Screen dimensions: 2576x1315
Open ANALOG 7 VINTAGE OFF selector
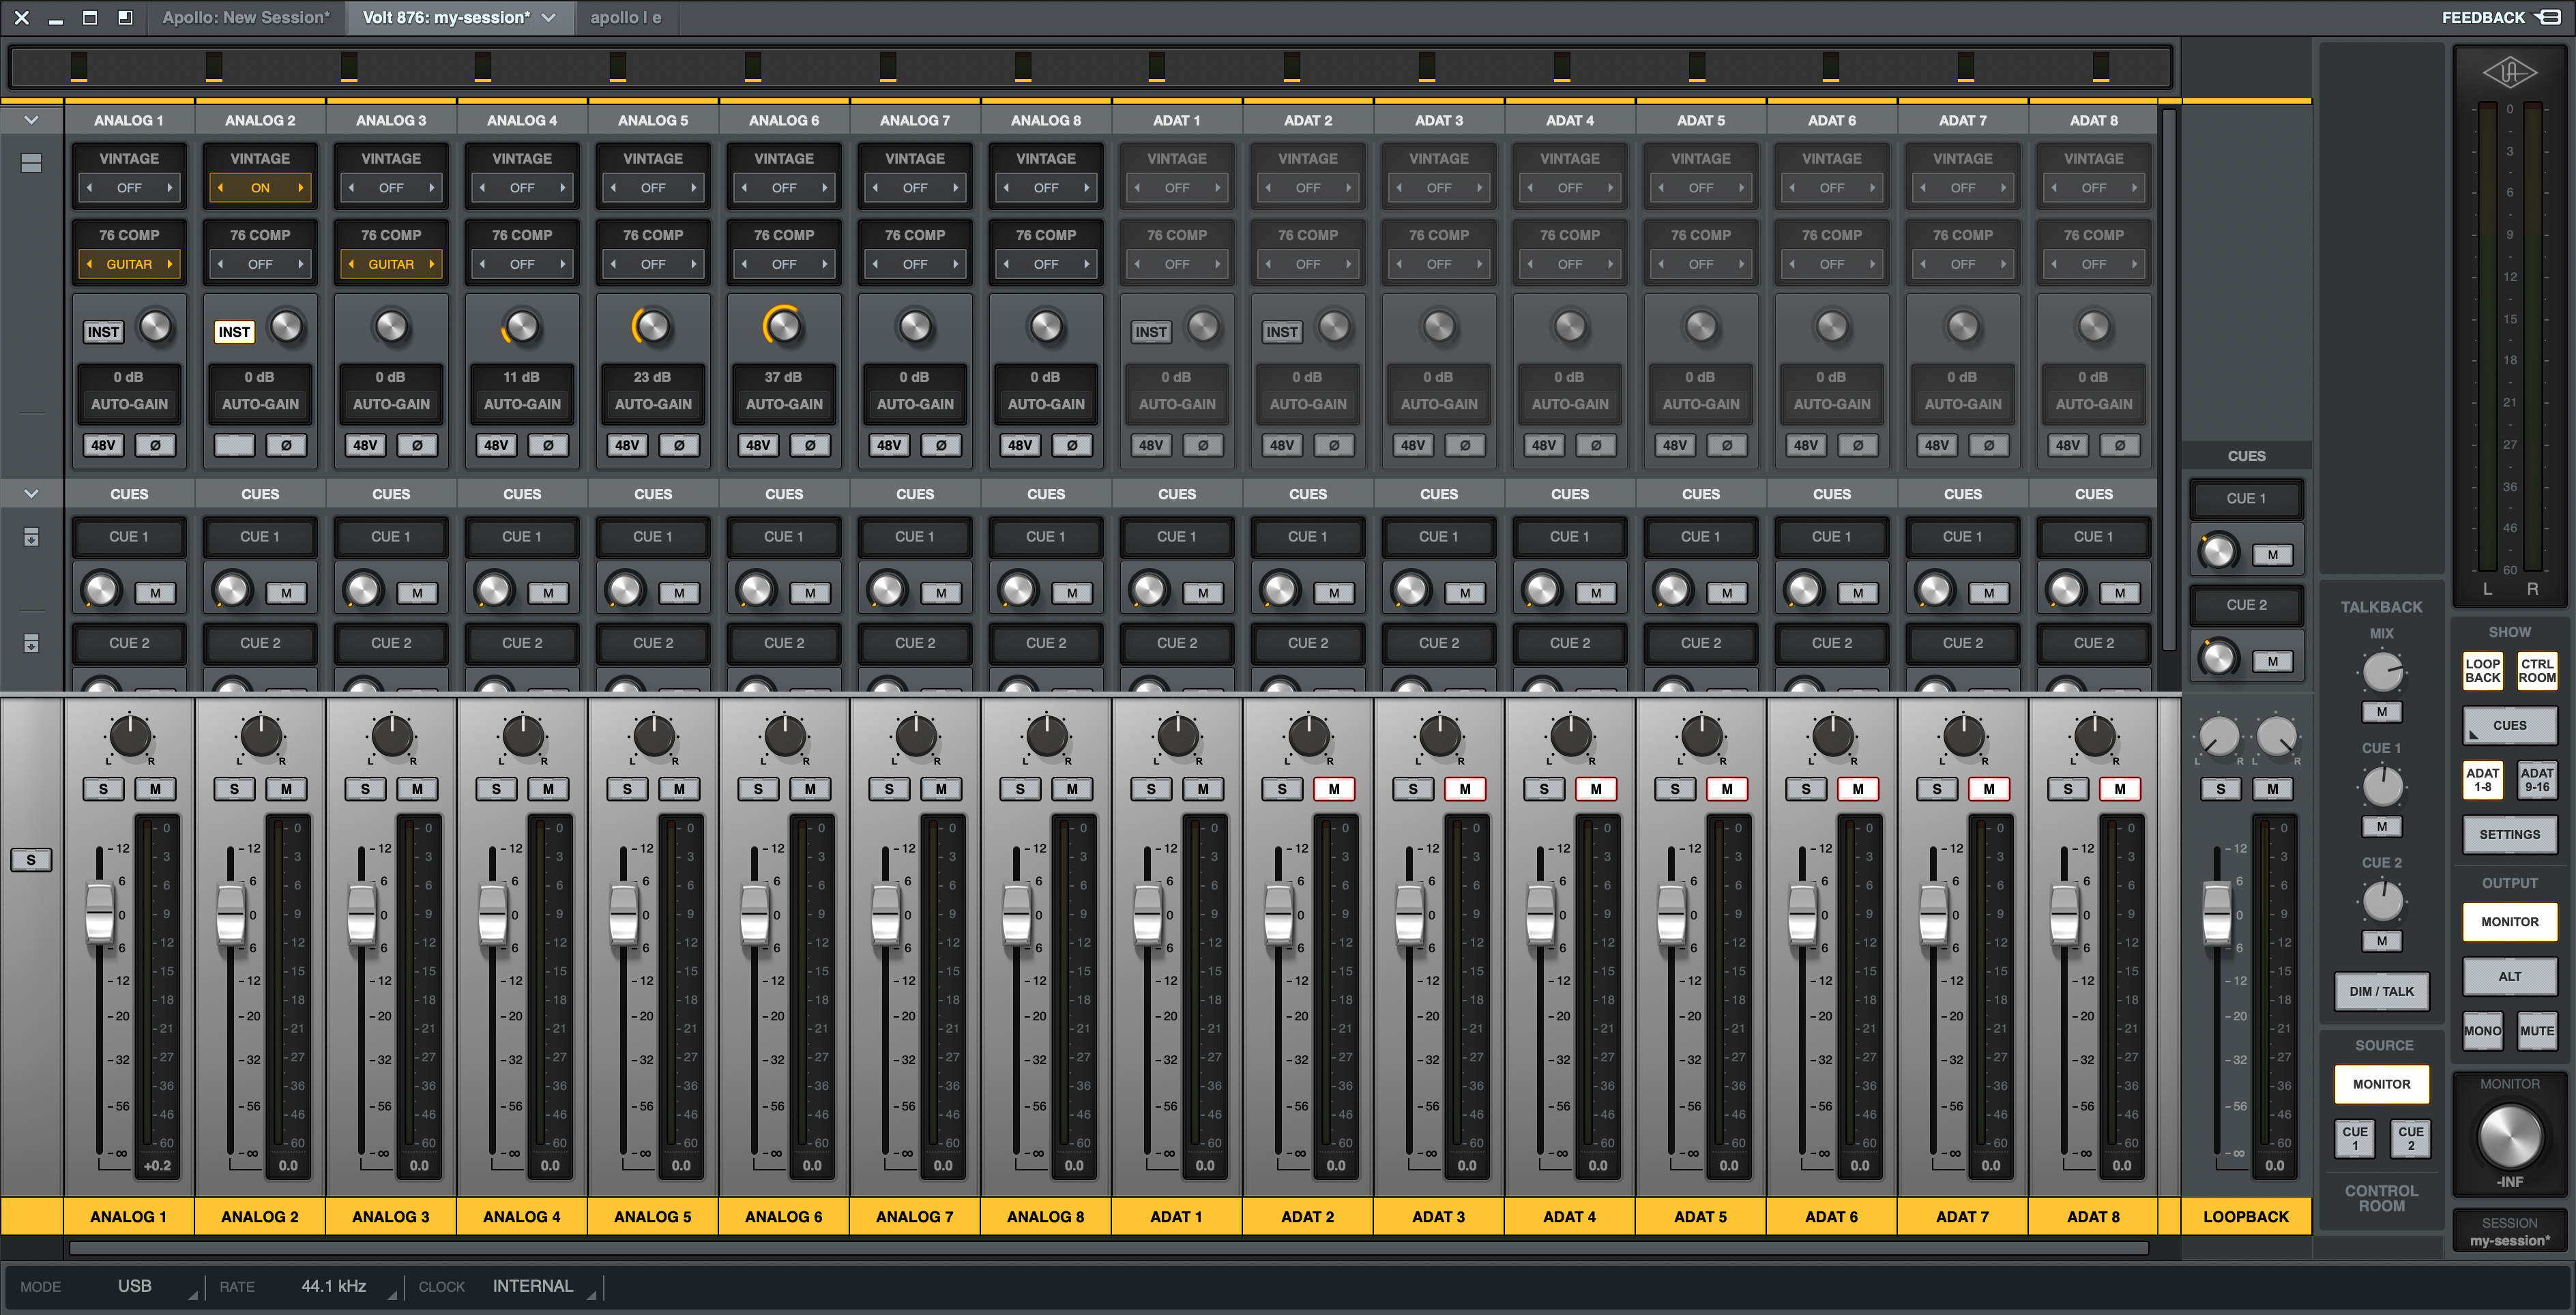[915, 188]
